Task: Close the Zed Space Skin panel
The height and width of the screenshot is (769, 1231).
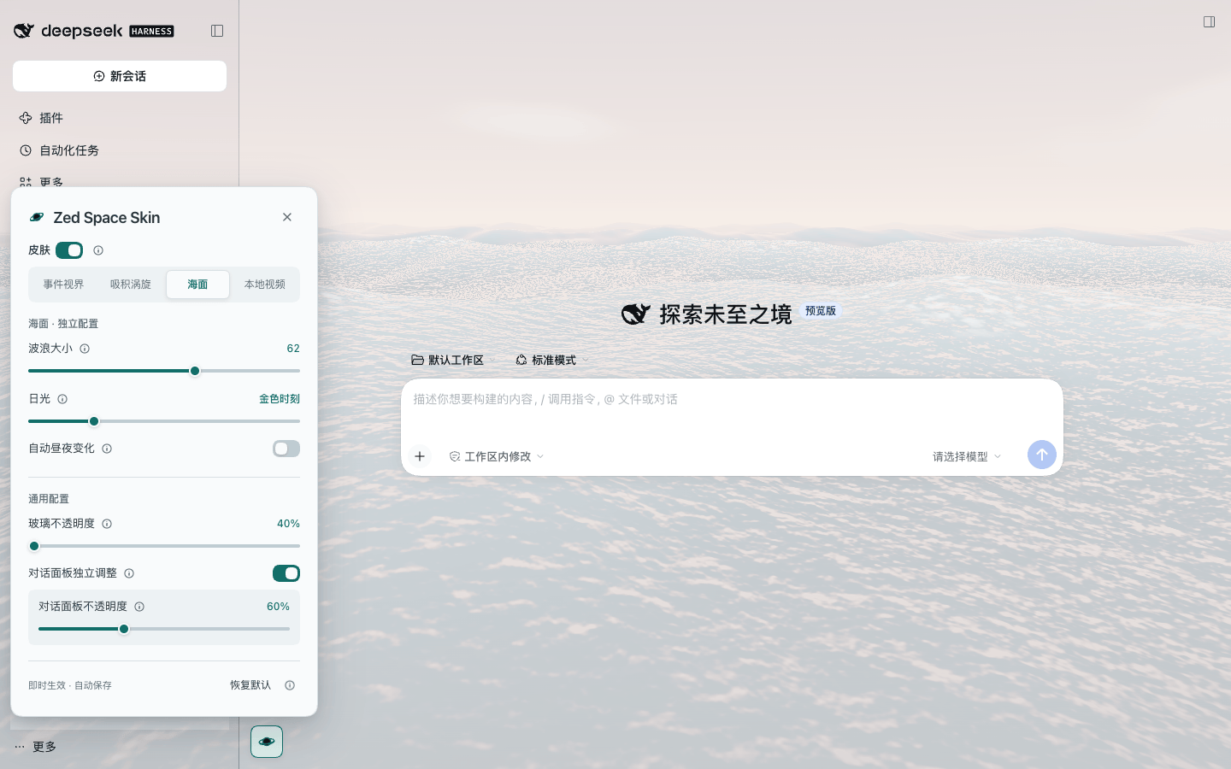Action: (x=287, y=217)
